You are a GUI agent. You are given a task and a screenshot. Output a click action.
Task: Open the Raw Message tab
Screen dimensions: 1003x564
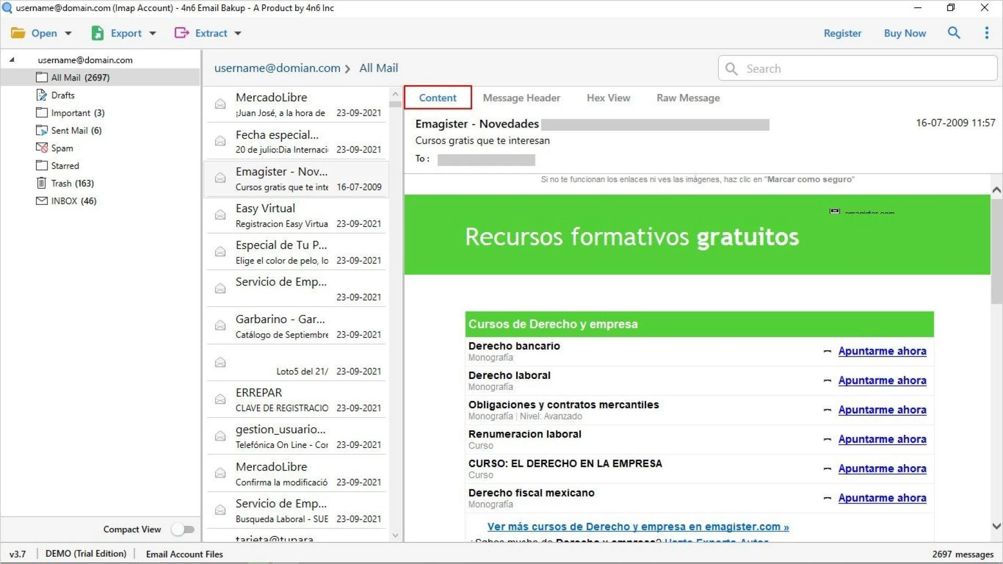tap(687, 98)
